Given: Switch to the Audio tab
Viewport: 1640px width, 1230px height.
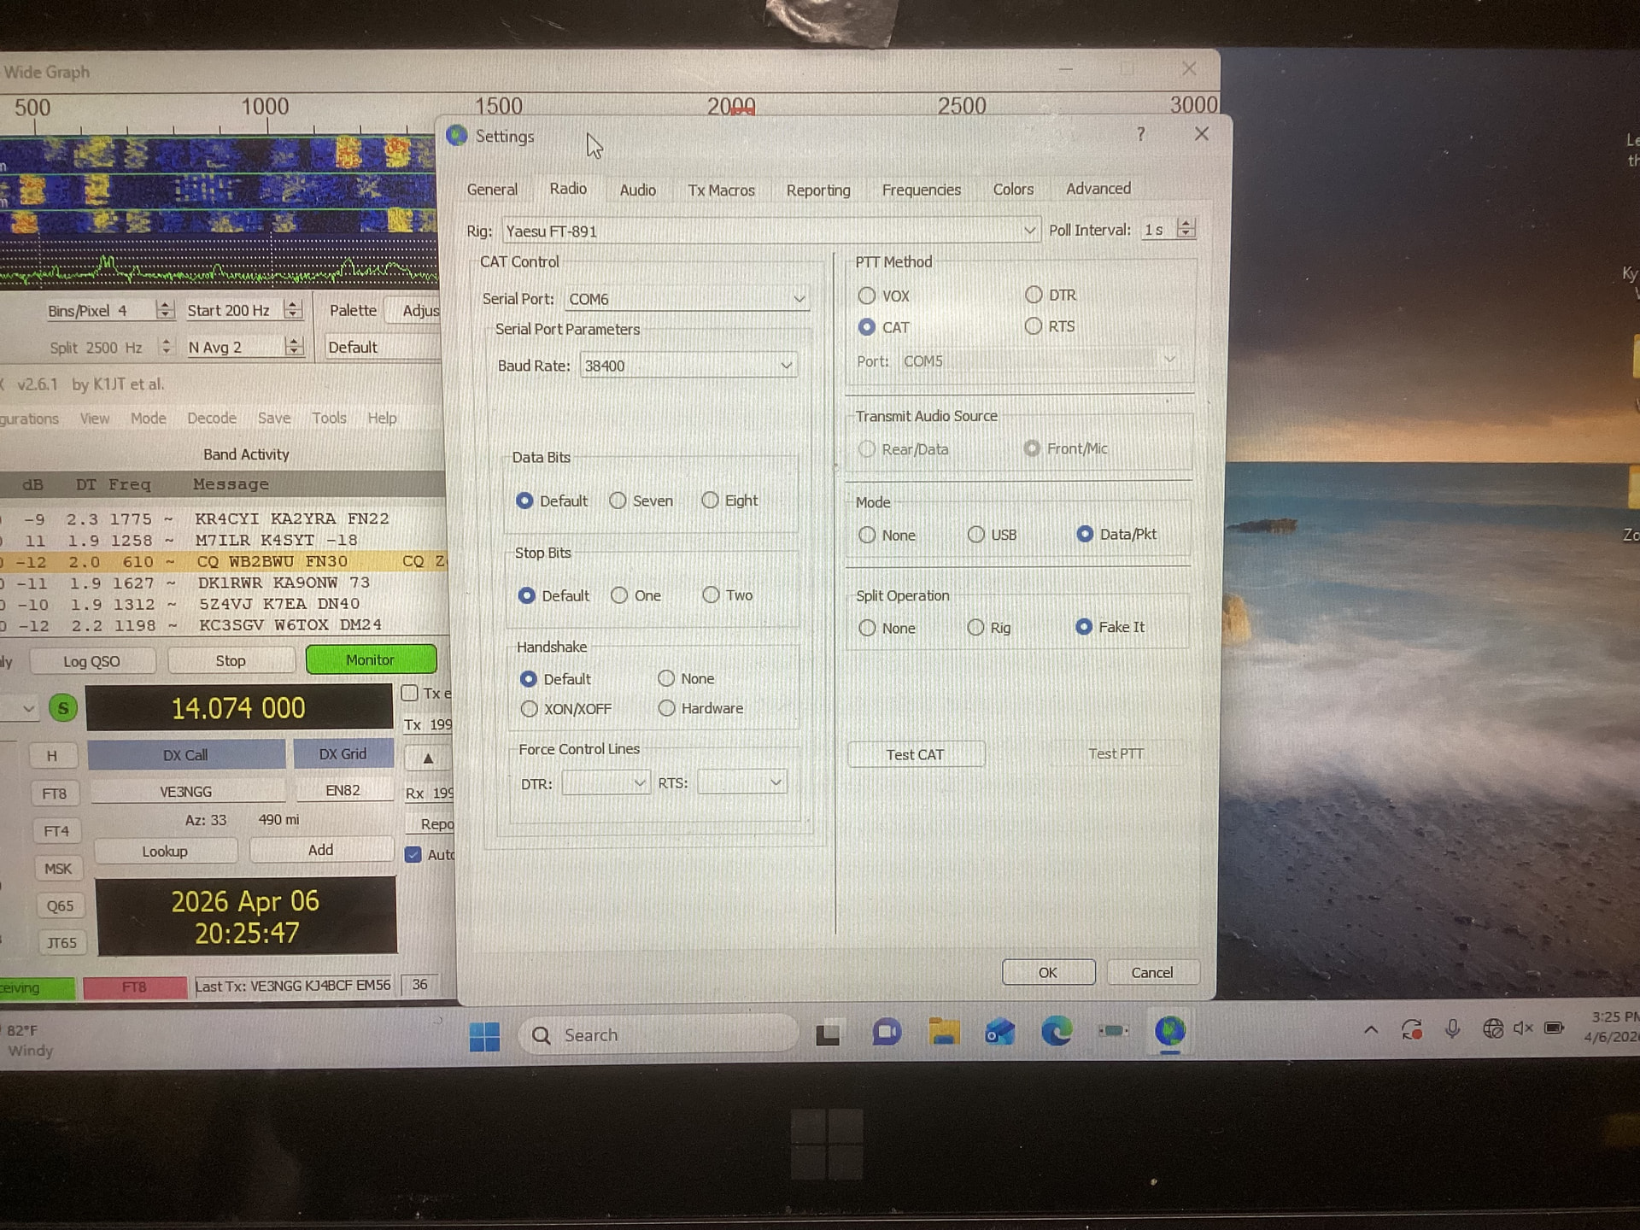Looking at the screenshot, I should click(x=637, y=190).
